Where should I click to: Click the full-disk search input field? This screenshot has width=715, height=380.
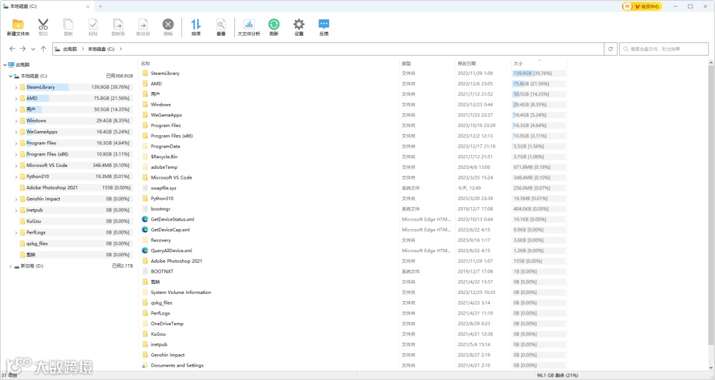(x=664, y=49)
